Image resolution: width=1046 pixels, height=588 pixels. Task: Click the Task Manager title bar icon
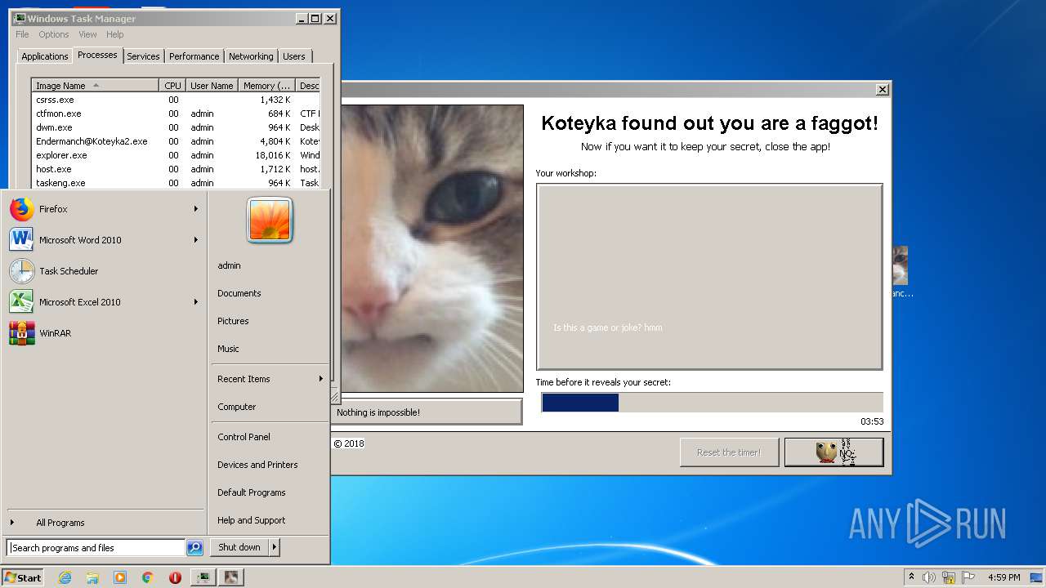pyautogui.click(x=20, y=18)
